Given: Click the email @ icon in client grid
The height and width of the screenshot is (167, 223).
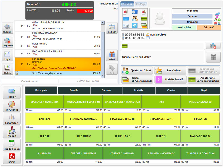Looking at the screenshot, I should pyautogui.click(x=126, y=26).
